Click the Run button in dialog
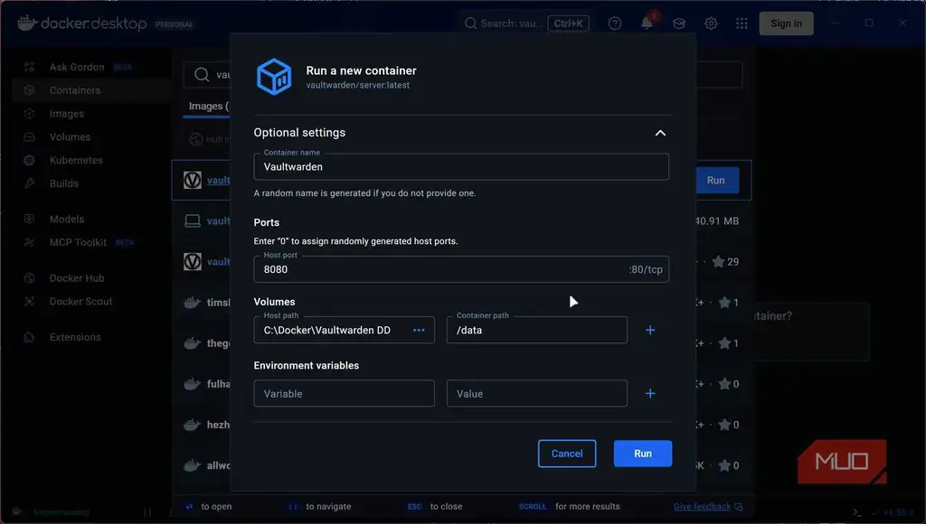 point(643,454)
